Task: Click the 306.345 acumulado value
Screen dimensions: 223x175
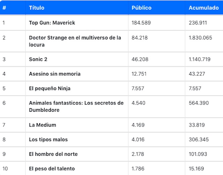Action: pos(199,139)
